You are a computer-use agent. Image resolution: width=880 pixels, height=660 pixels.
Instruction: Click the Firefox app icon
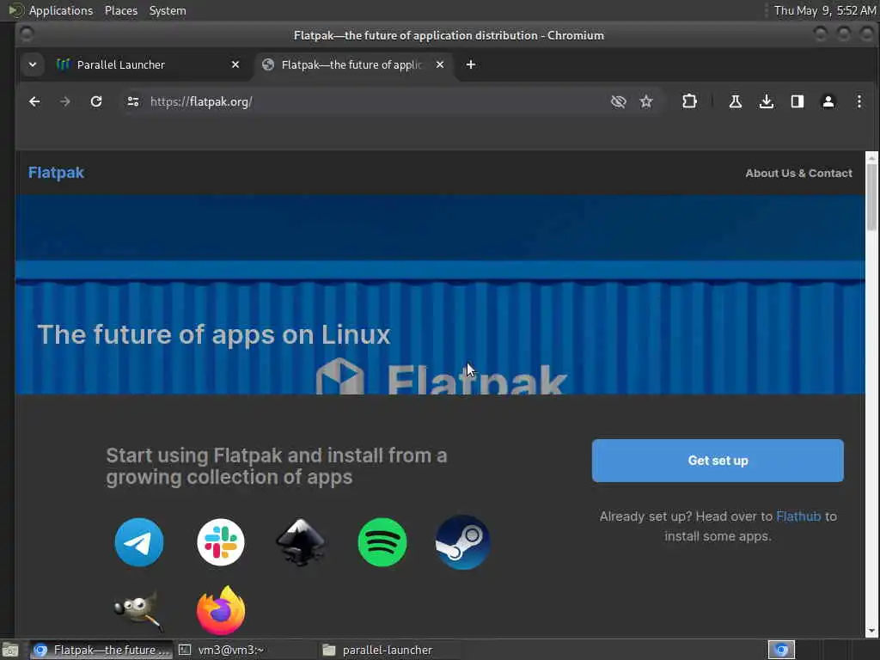tap(221, 611)
